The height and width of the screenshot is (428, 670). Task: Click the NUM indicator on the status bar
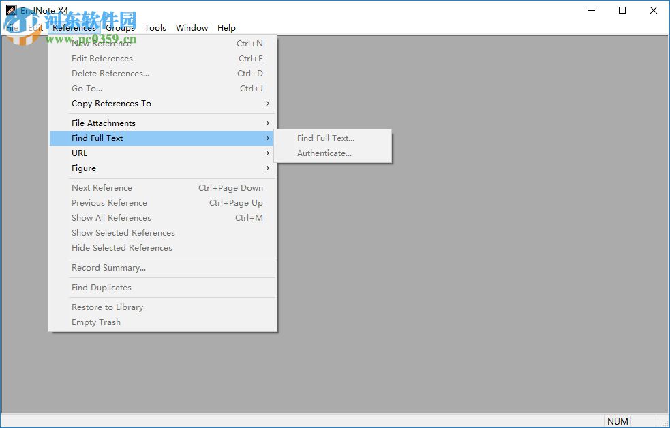(618, 421)
